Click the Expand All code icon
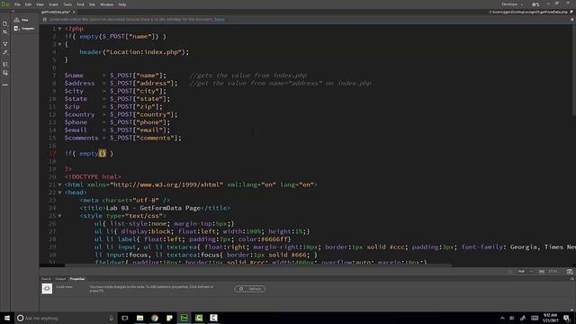This screenshot has height=324, width=576. pyautogui.click(x=5, y=44)
